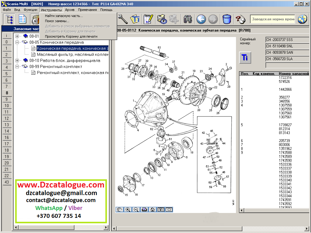Click the printer preview eye icon

(162, 19)
